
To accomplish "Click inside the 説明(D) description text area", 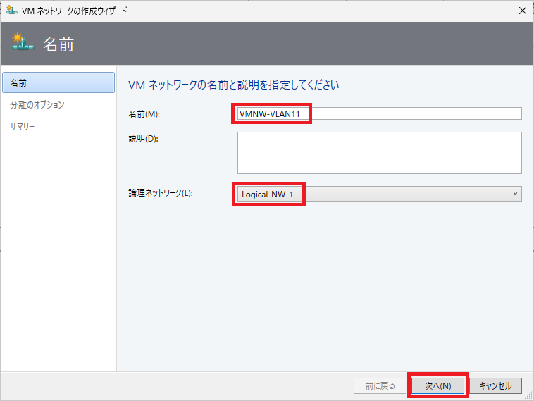I will 380,153.
